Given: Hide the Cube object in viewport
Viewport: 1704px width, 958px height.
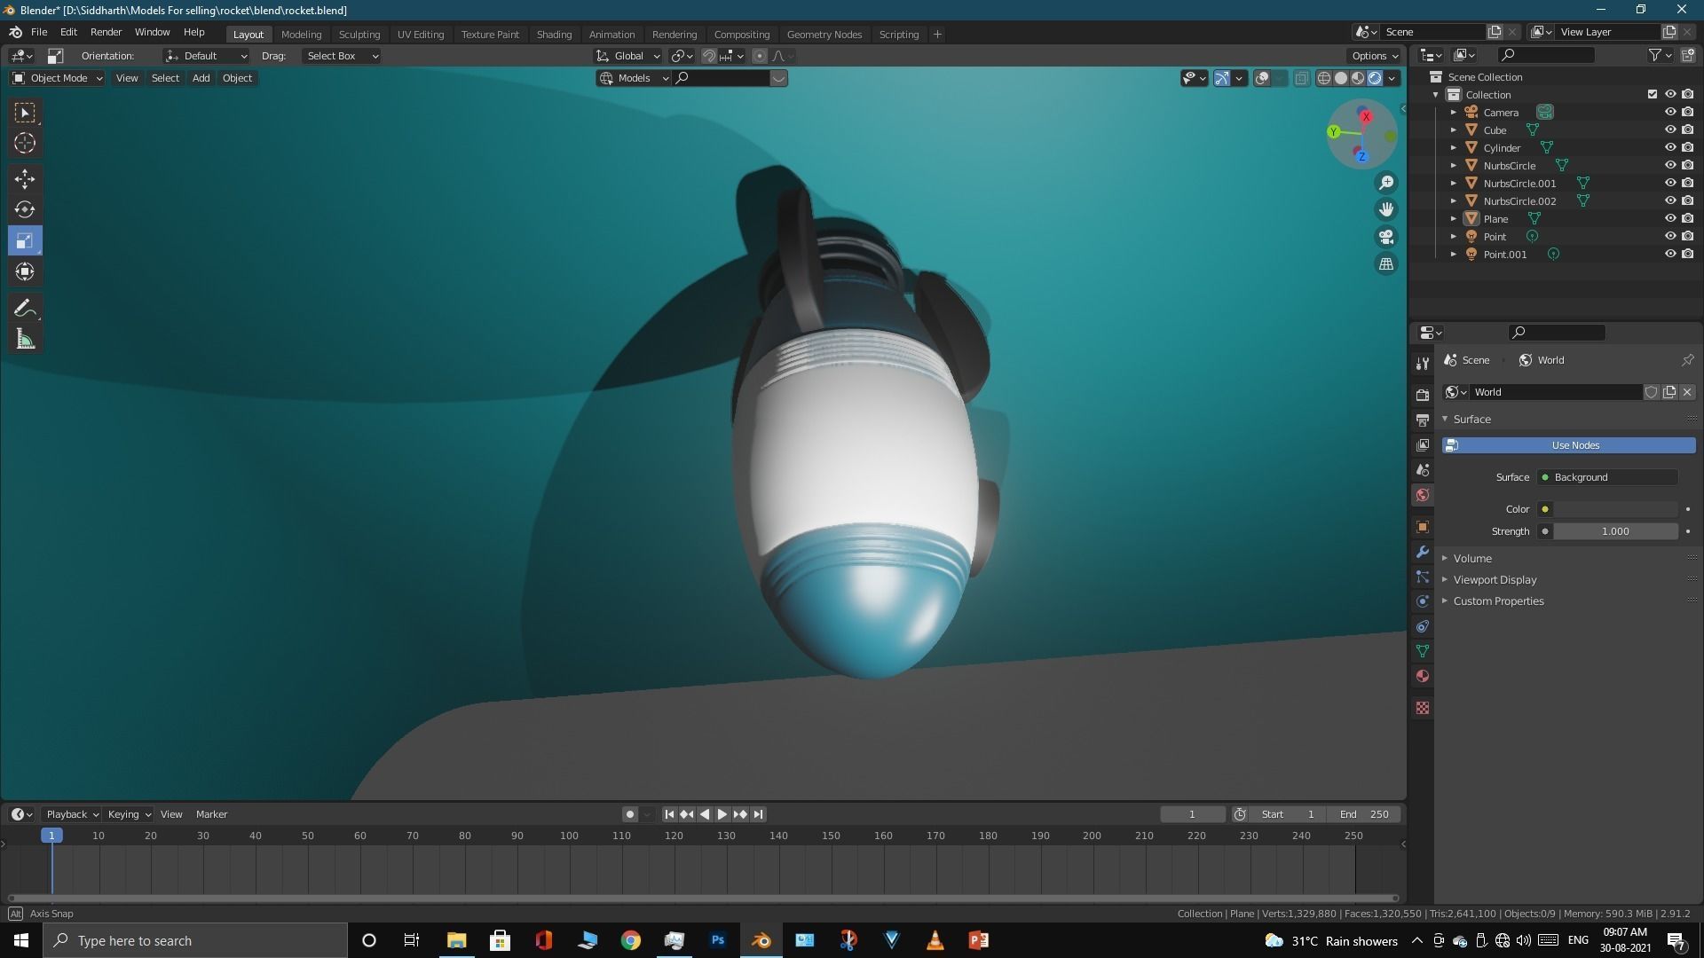Looking at the screenshot, I should [1669, 130].
